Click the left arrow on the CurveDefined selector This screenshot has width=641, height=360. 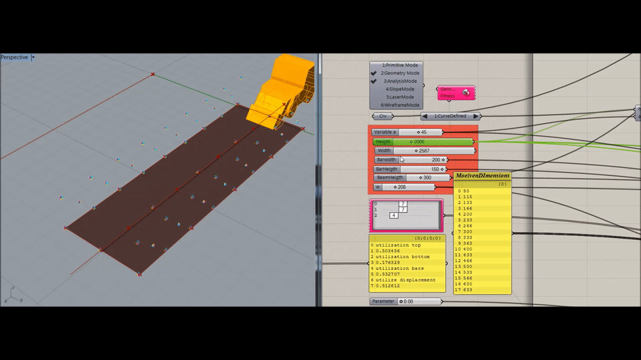click(425, 116)
